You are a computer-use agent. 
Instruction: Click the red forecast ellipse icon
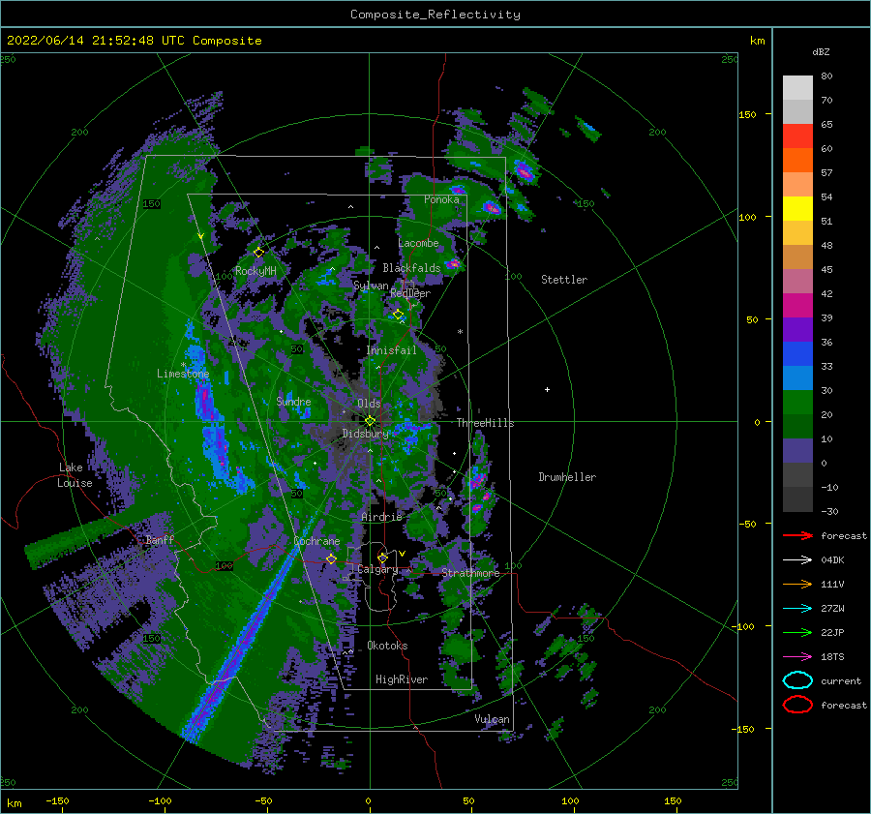pyautogui.click(x=797, y=705)
